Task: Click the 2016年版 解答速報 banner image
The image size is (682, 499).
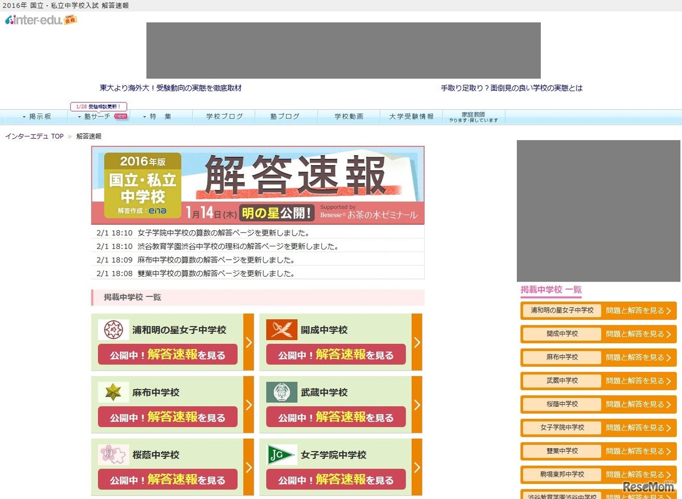Action: (258, 185)
